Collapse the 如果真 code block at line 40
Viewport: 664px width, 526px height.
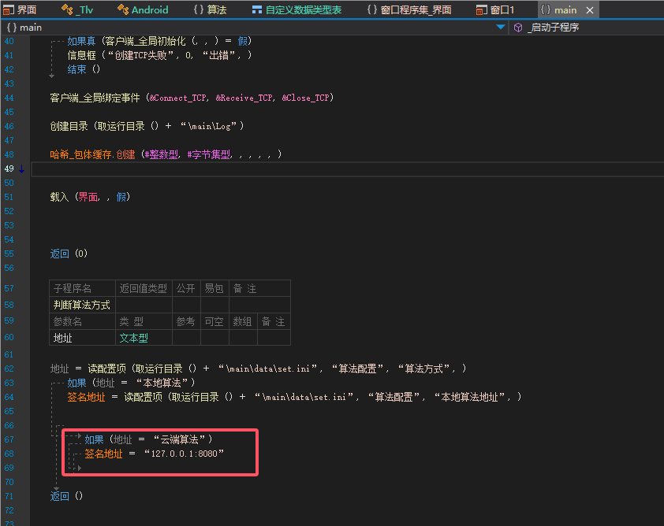pos(53,40)
